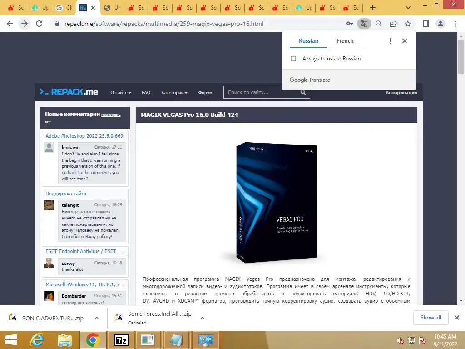This screenshot has width=465, height=349.
Task: Open 'Поддержка сайта' link
Action: click(66, 194)
